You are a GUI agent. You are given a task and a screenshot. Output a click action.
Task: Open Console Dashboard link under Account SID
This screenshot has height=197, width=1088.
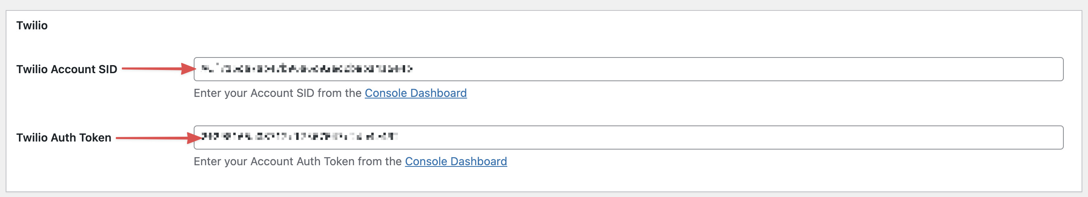pos(415,93)
